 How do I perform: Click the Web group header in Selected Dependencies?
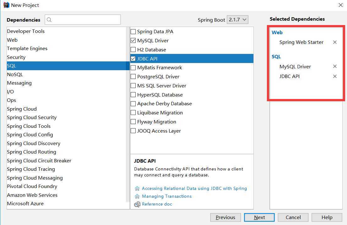click(277, 33)
